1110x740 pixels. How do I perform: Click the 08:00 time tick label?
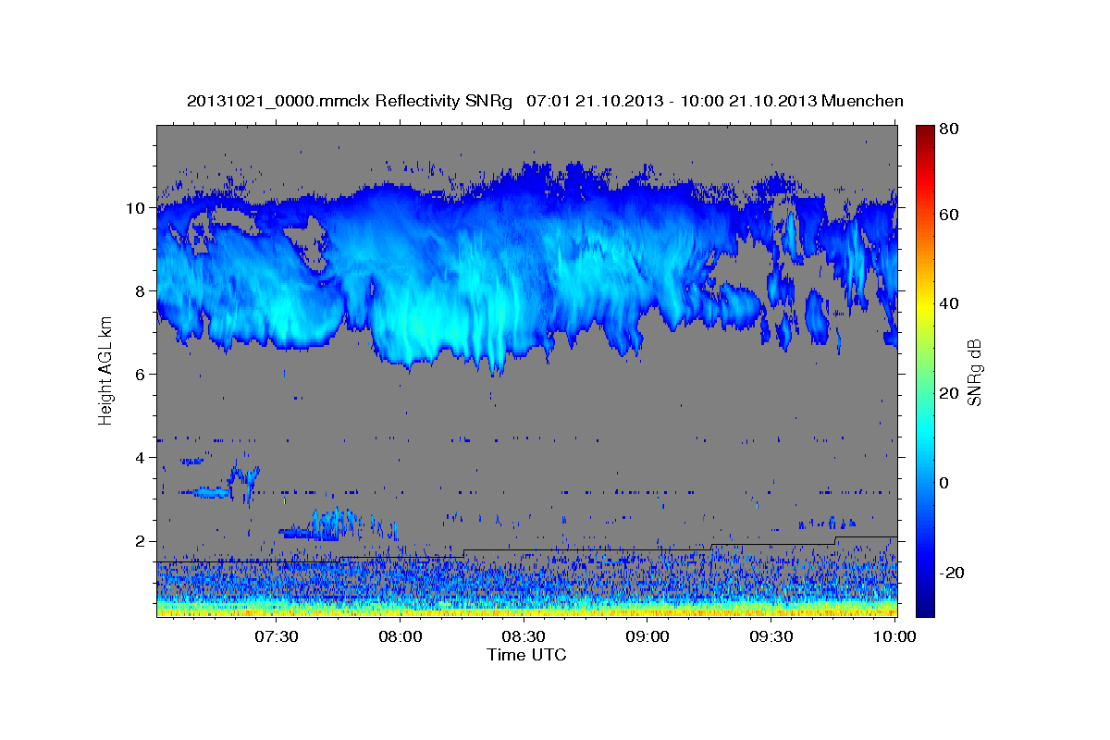[401, 636]
